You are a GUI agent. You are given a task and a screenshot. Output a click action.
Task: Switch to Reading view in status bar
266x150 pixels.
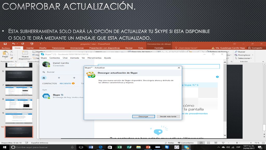[x=216, y=143]
